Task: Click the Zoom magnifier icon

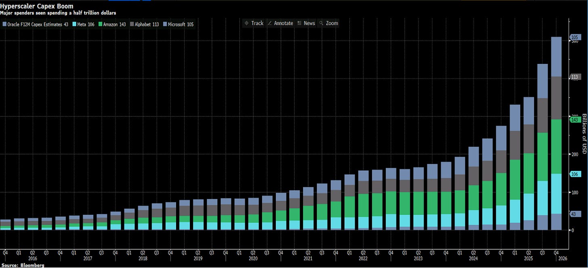Action: point(321,23)
